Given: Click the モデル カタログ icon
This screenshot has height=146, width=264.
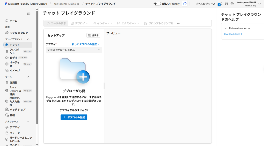Looking at the screenshot, I should pyautogui.click(x=7, y=33).
